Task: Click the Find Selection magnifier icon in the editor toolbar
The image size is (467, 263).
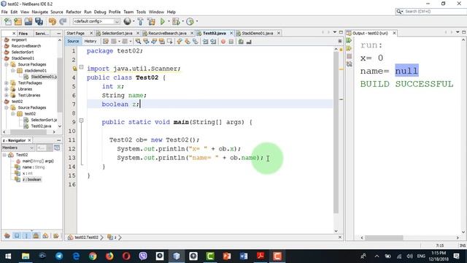Action: pos(138,42)
